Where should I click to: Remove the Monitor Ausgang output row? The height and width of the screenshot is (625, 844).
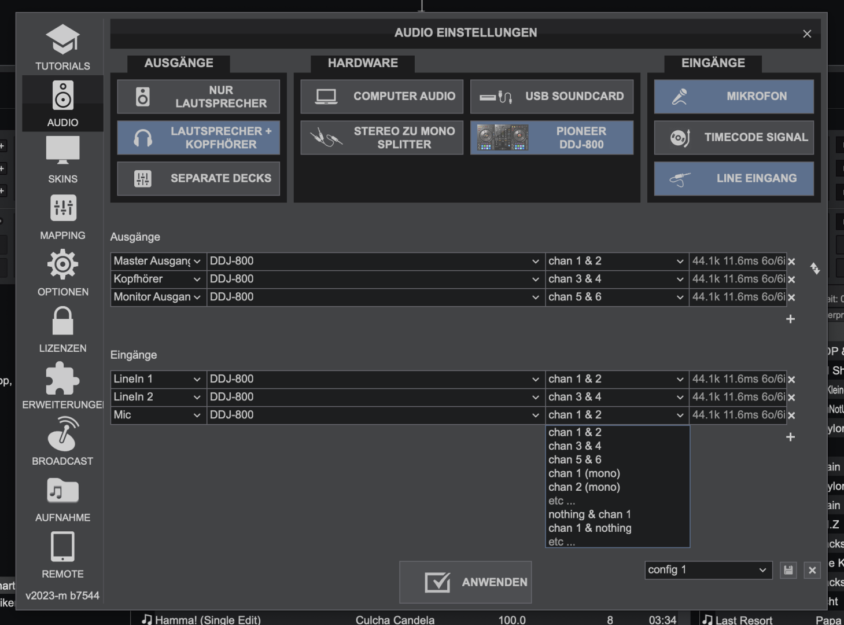tap(791, 297)
